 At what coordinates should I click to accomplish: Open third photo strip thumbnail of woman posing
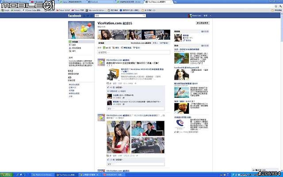click(x=134, y=35)
